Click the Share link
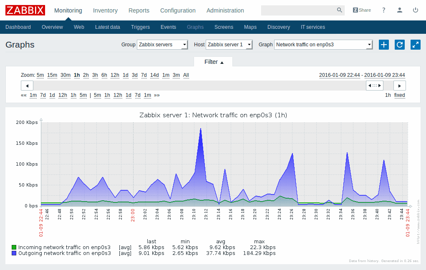 coord(362,10)
